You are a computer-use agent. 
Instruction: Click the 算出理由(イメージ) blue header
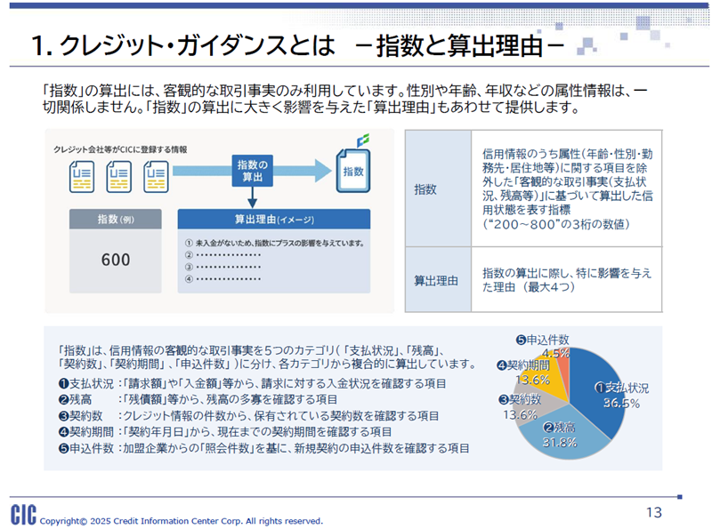(280, 219)
